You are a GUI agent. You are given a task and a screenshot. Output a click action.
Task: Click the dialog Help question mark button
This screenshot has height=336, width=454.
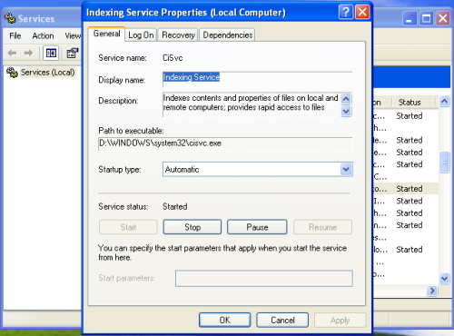pyautogui.click(x=346, y=13)
